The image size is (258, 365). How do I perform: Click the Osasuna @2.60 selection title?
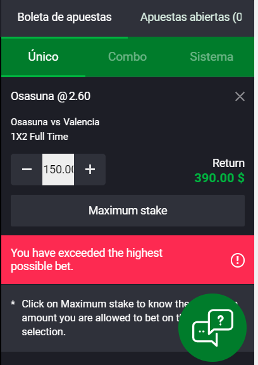click(x=51, y=96)
